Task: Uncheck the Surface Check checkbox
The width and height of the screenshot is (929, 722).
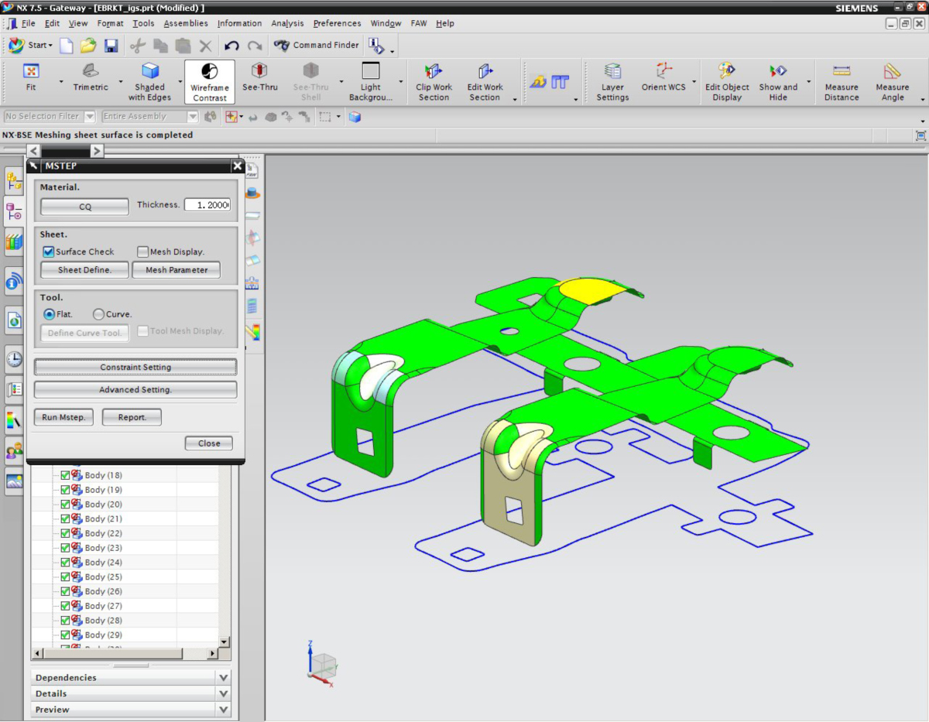Action: pyautogui.click(x=49, y=252)
